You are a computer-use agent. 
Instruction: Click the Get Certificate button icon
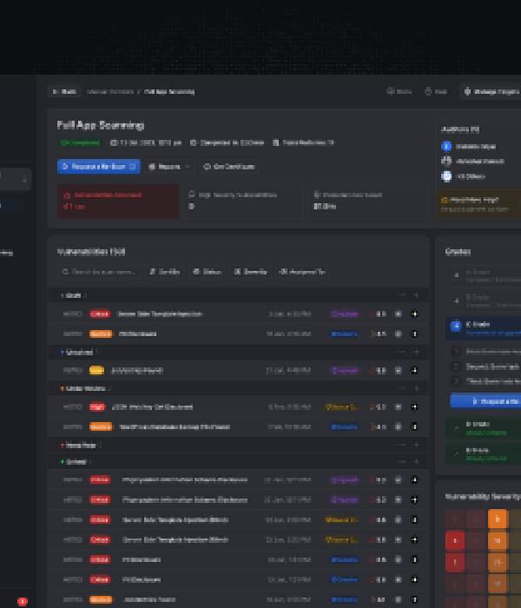(207, 166)
